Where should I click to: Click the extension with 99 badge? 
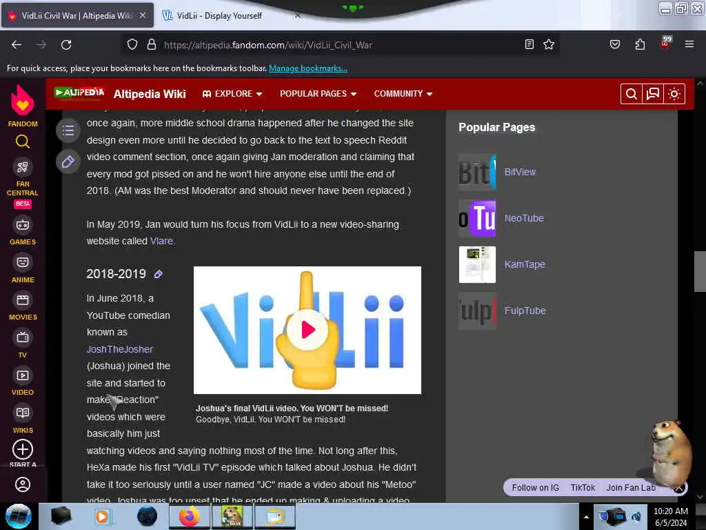pos(665,43)
